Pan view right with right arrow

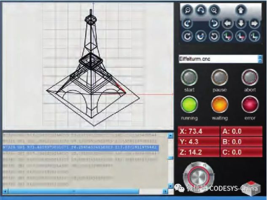pyautogui.click(x=254, y=23)
